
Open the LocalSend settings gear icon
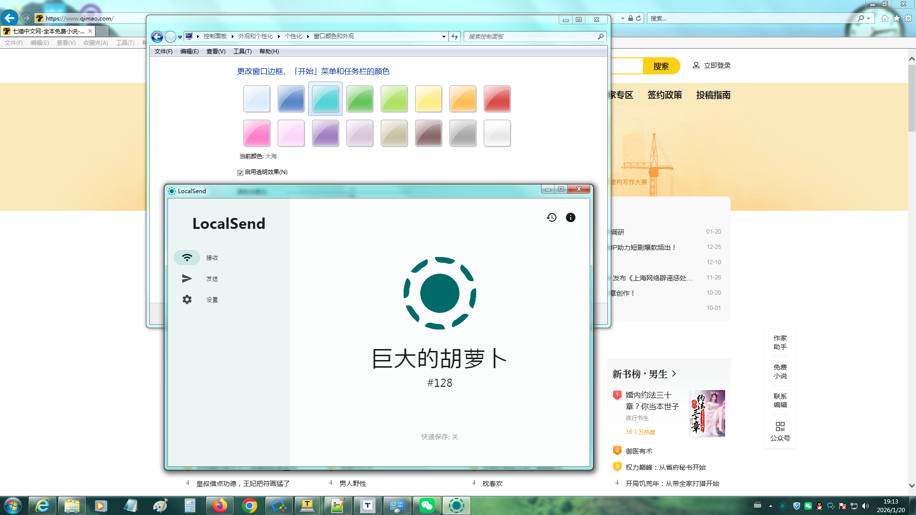coord(187,299)
